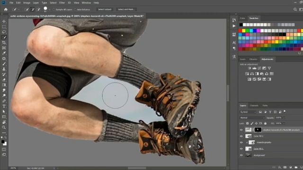This screenshot has width=303, height=170.
Task: Add a Vibrance adjustment triangle icon
Action: pos(269,68)
